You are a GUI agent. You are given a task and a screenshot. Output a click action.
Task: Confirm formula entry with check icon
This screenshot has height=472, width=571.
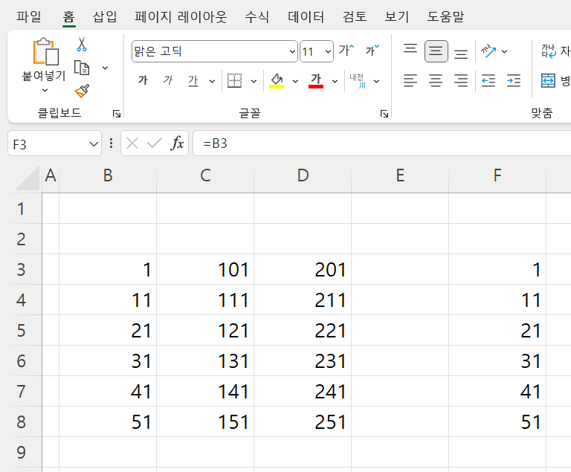click(155, 143)
